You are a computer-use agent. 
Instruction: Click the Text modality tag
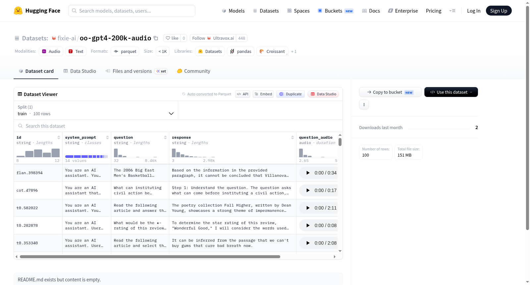click(76, 51)
